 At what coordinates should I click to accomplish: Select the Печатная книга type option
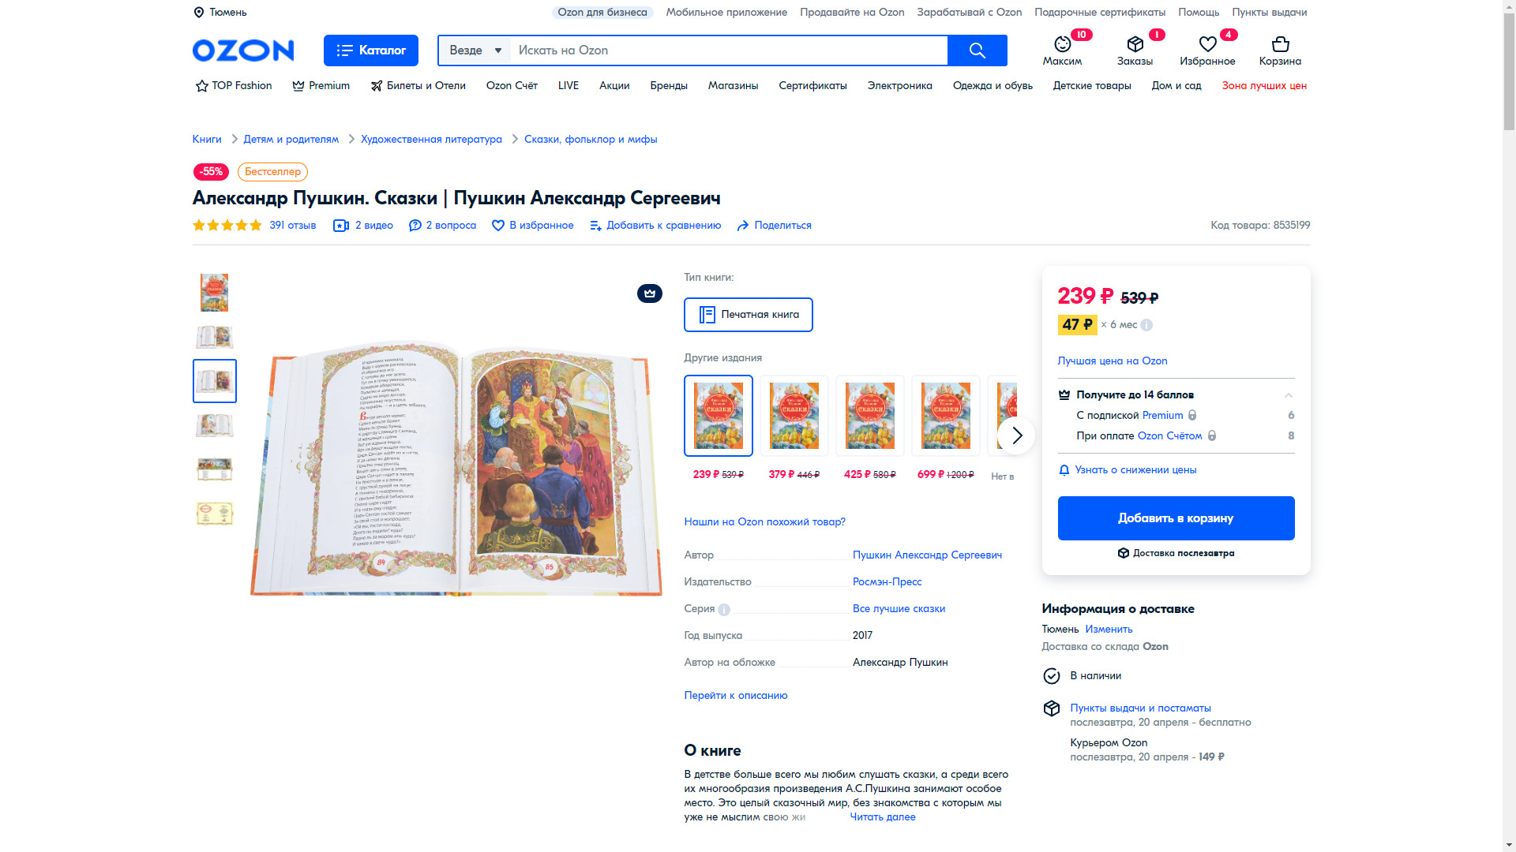(x=748, y=315)
